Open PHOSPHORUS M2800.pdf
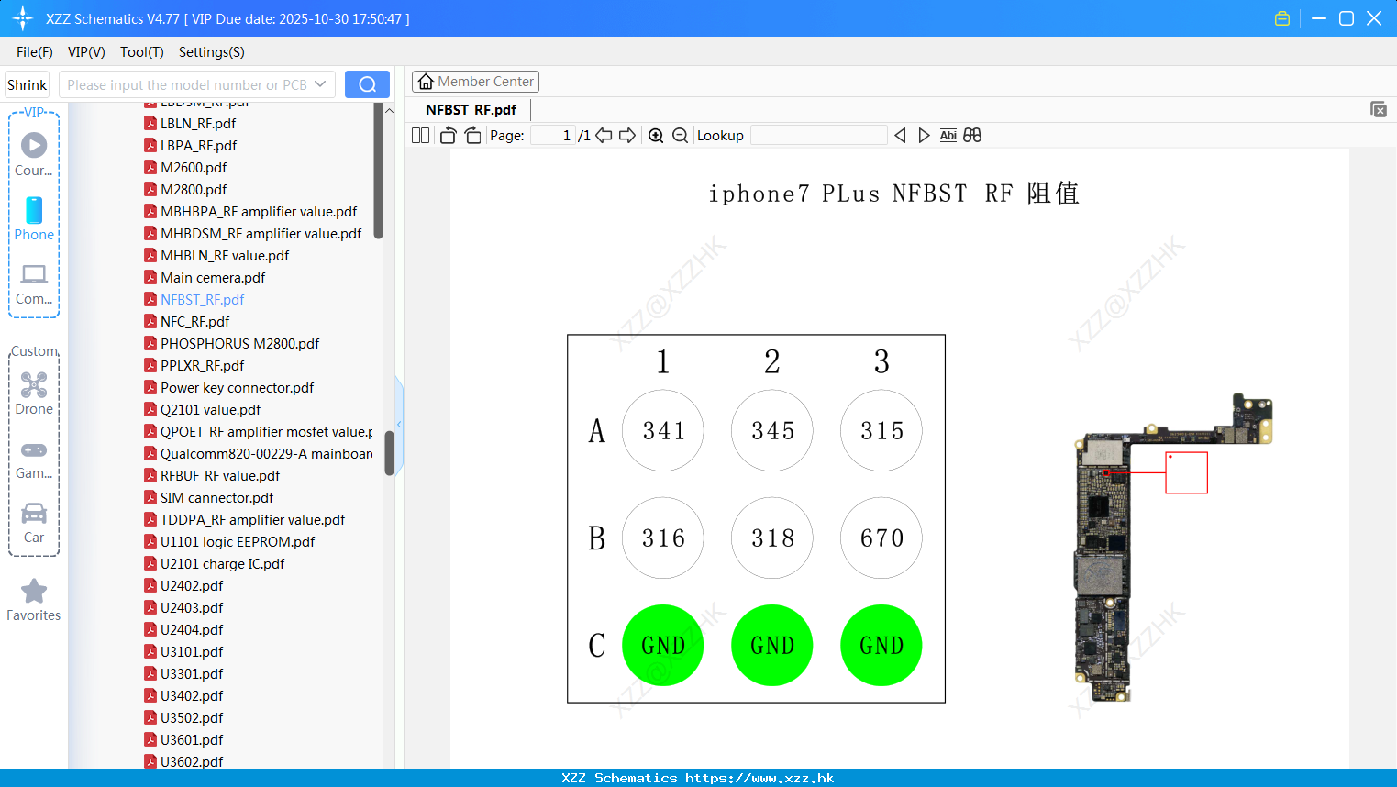The height and width of the screenshot is (787, 1397). click(239, 343)
